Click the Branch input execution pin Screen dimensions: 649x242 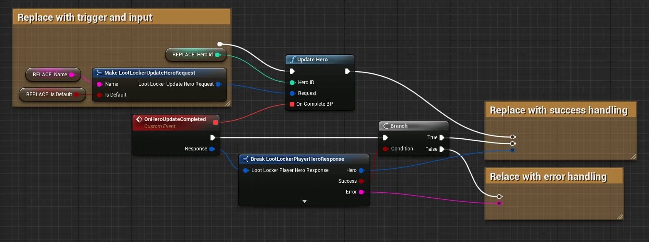385,138
